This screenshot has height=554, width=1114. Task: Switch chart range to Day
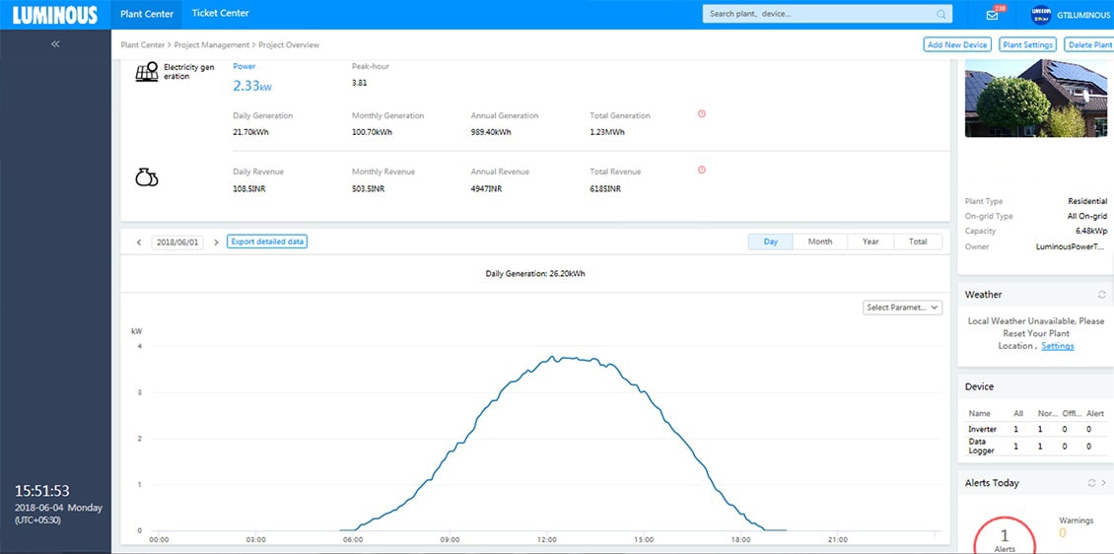770,242
